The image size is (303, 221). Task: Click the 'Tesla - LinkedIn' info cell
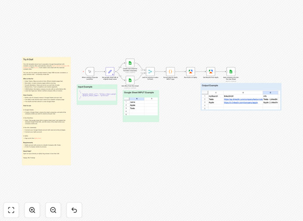click(x=270, y=99)
